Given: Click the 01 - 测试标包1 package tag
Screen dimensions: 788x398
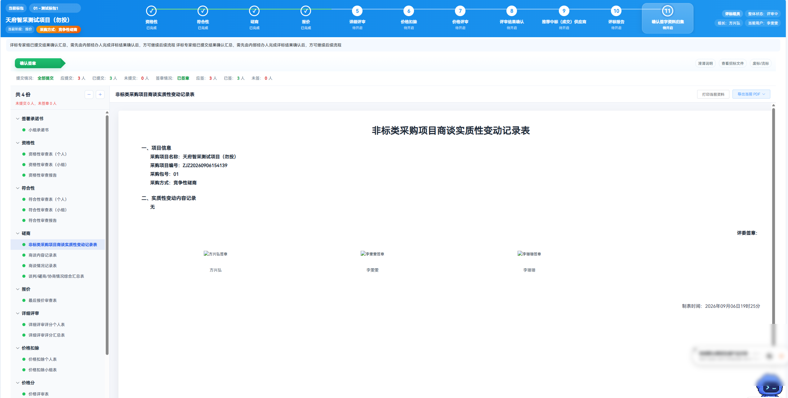Looking at the screenshot, I should coord(55,8).
